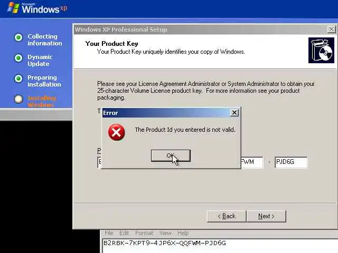338x253 pixels.
Task: Click the Next button in Setup
Action: pyautogui.click(x=266, y=216)
